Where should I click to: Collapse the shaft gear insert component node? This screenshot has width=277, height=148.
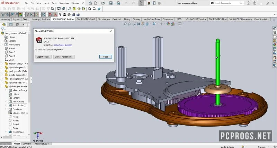(x=2, y=86)
